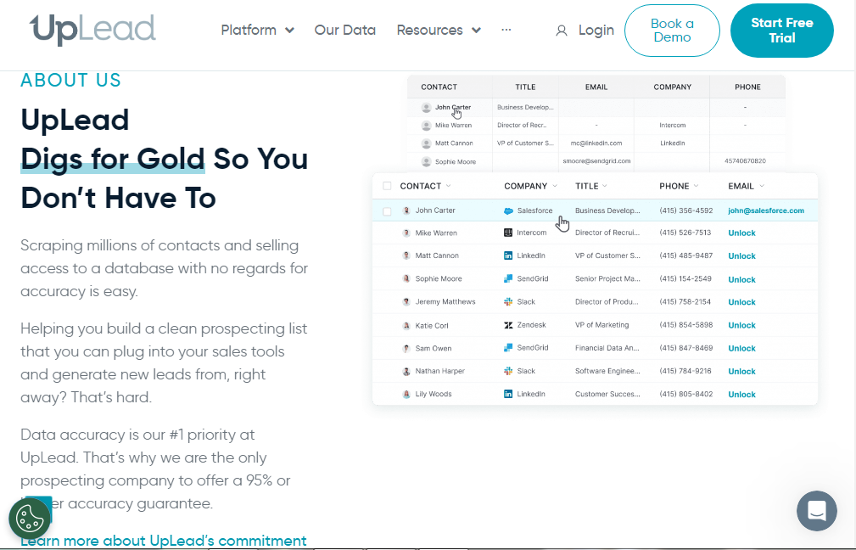The image size is (856, 550).
Task: Open the chat widget bubble
Action: [x=817, y=511]
